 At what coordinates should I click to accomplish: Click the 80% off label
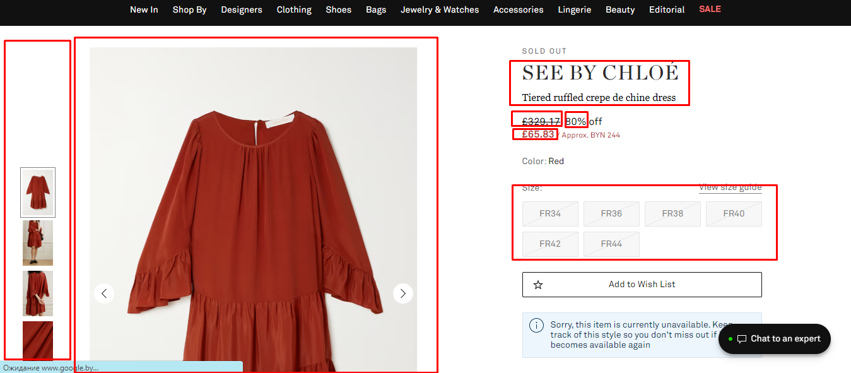point(584,121)
